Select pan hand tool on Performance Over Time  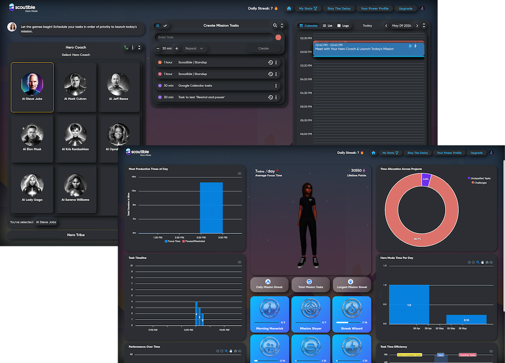231,351
